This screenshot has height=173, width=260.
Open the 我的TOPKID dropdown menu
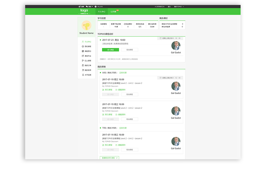click(179, 7)
